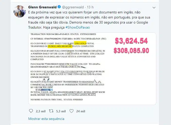Click the highlighted US$ 3.624,54 text

(x=80, y=43)
